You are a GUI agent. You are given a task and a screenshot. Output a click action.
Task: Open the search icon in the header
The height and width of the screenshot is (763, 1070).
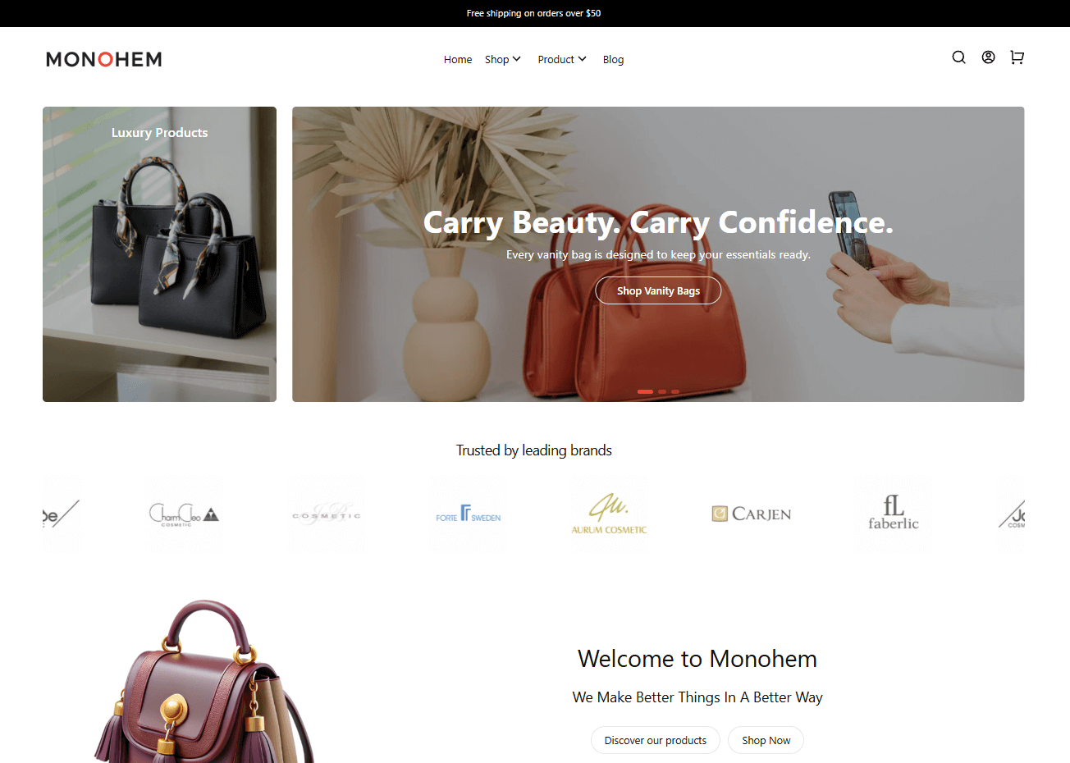pyautogui.click(x=958, y=57)
